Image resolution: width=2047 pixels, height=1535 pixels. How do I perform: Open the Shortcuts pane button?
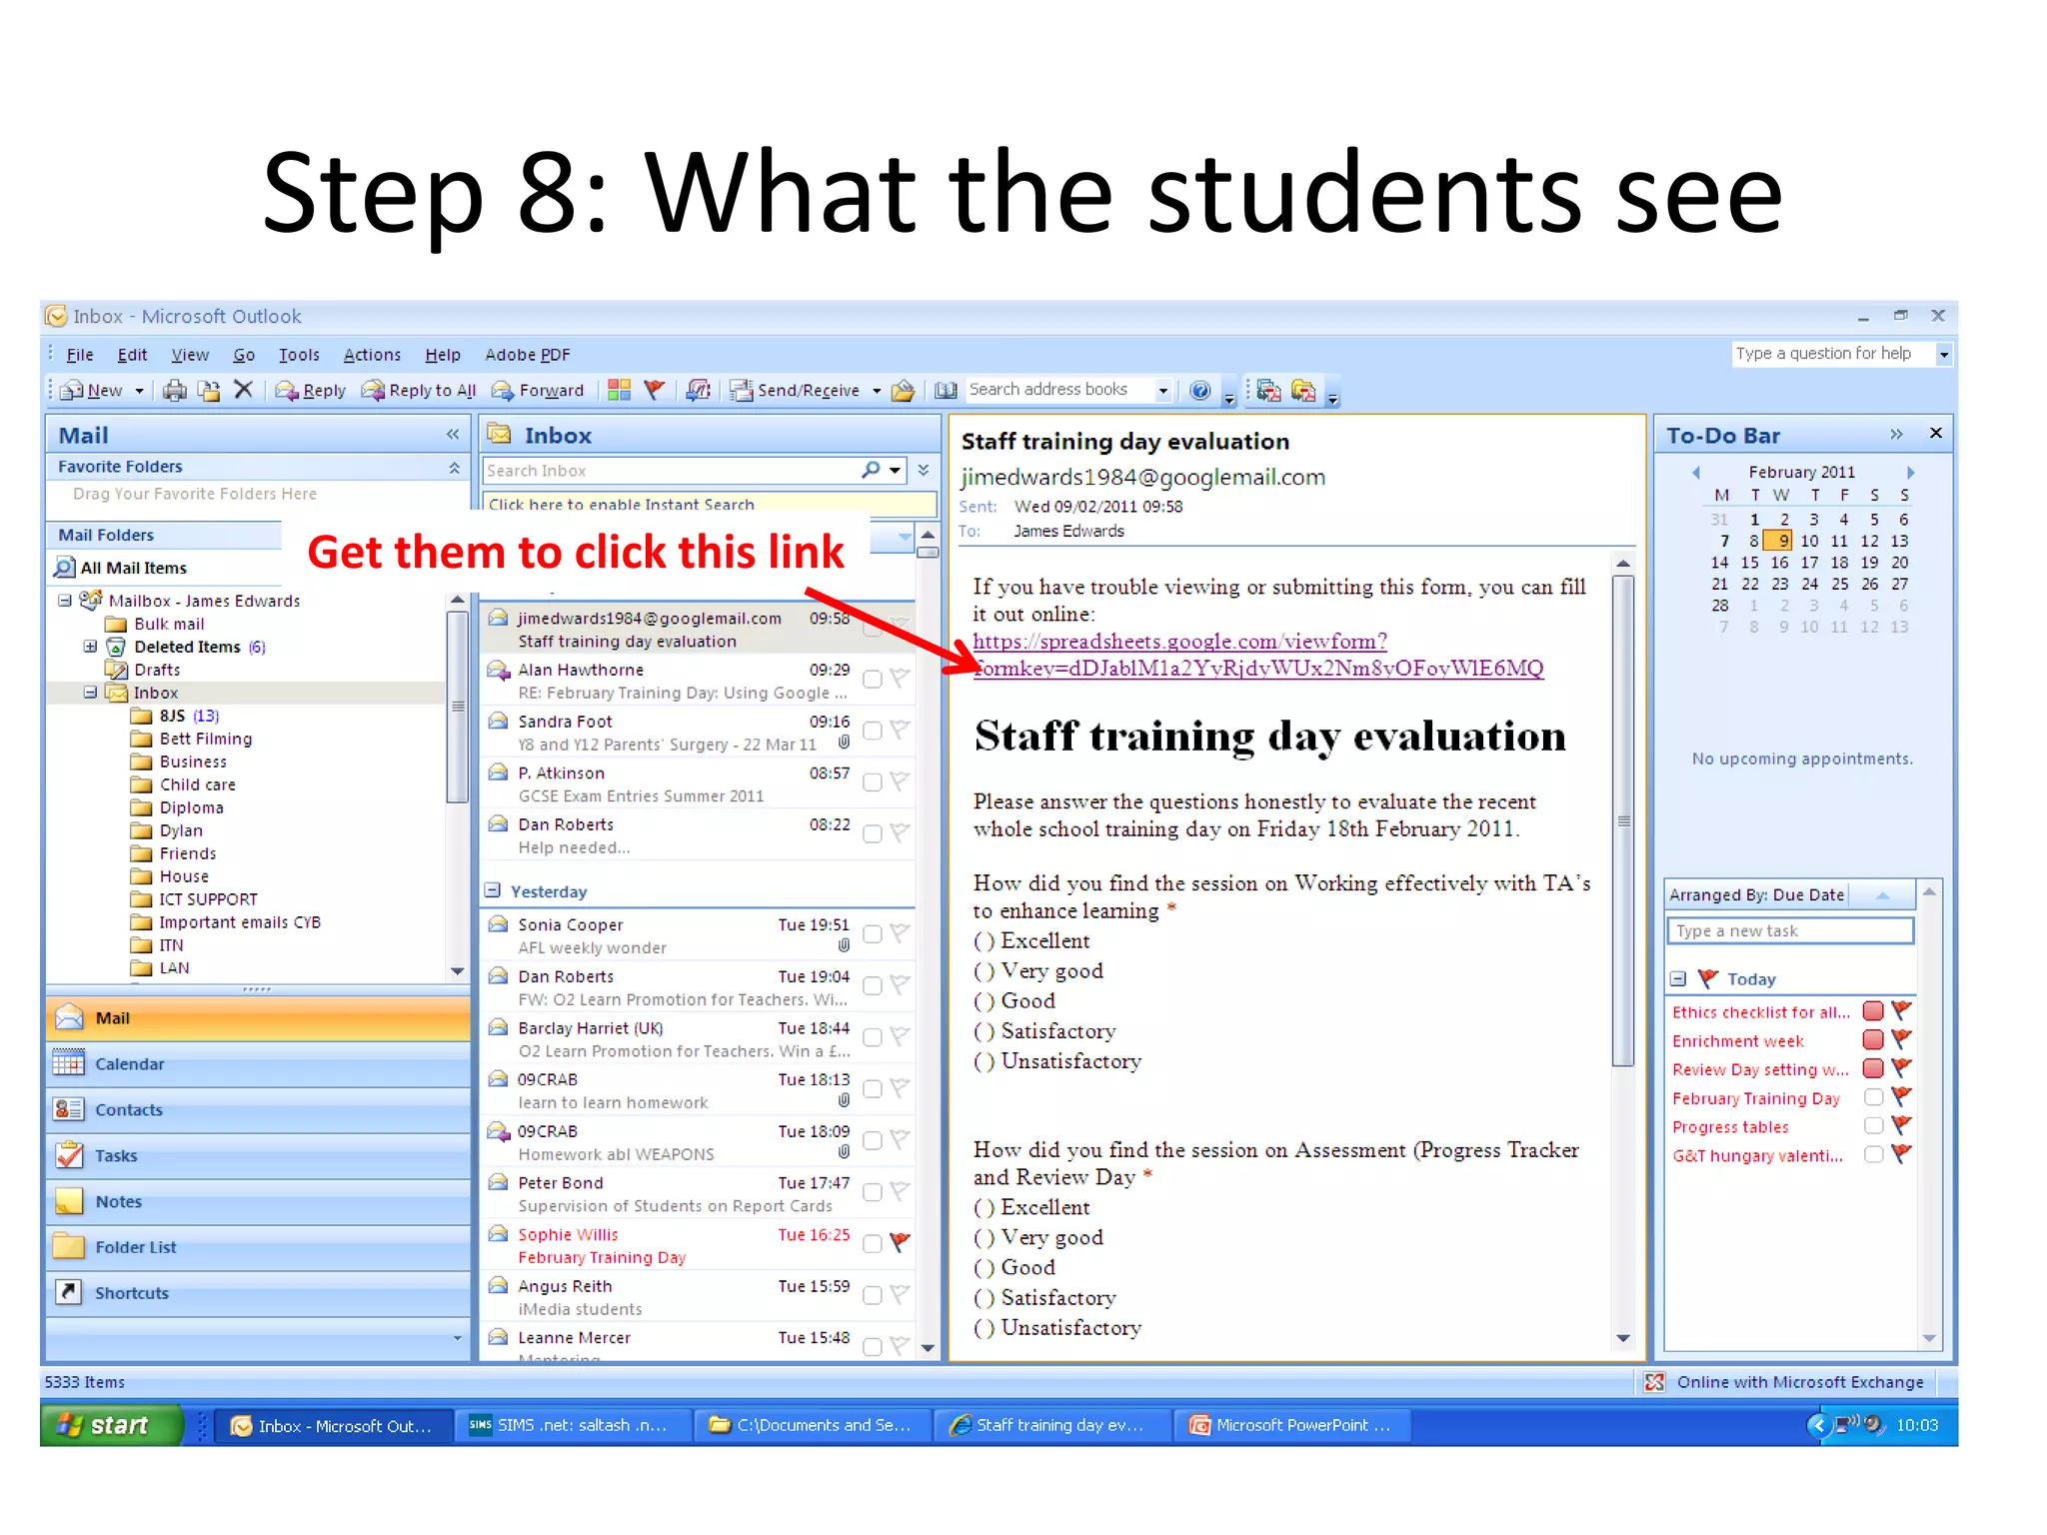pos(257,1292)
